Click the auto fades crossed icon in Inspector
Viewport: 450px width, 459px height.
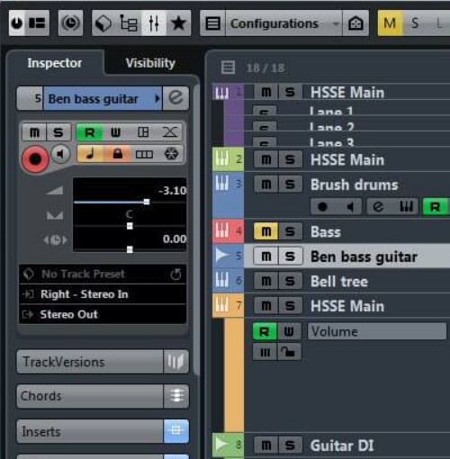pos(170,132)
